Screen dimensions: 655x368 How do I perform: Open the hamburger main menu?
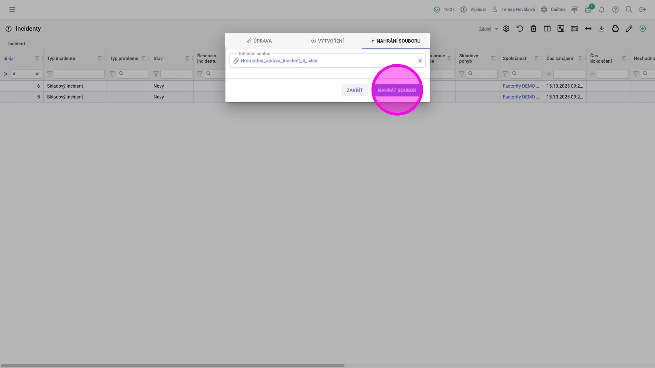click(x=12, y=10)
